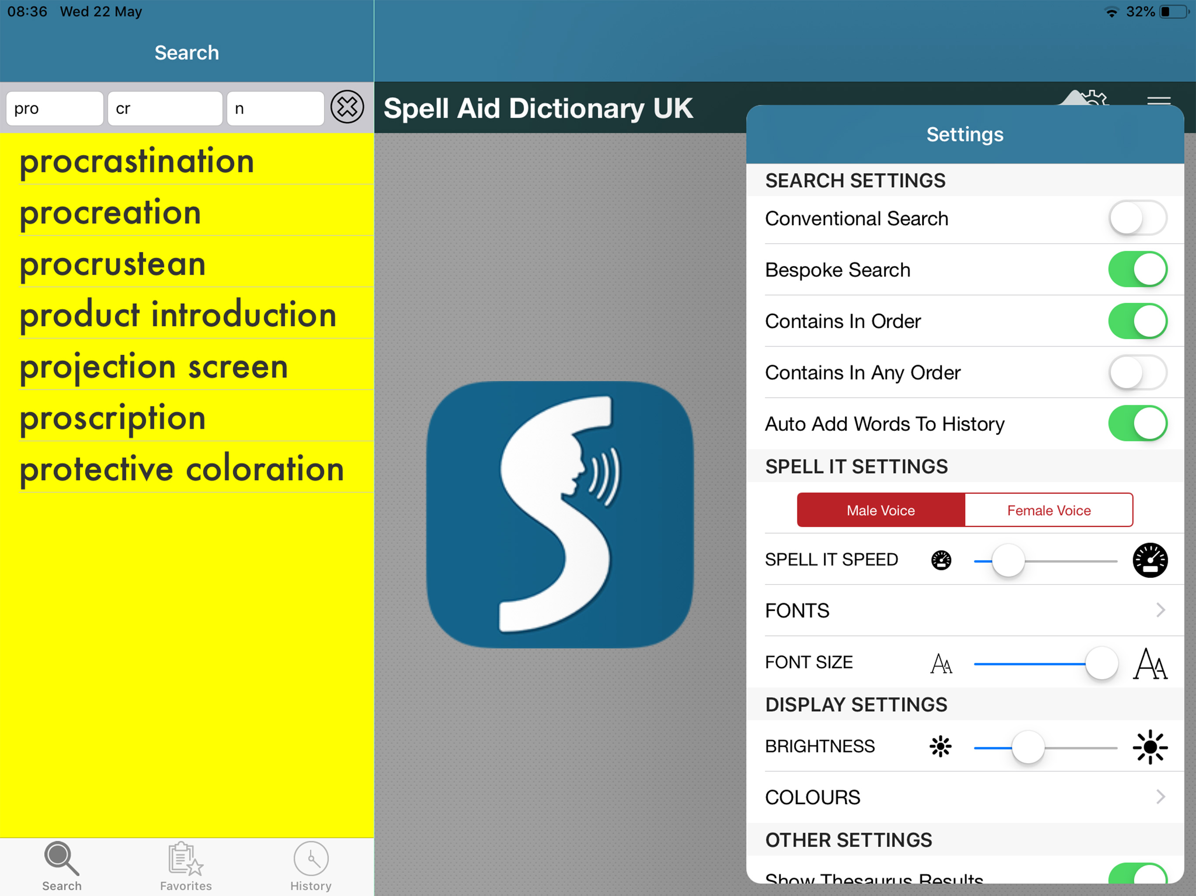The width and height of the screenshot is (1196, 896).
Task: Select the entry projection screen
Action: 187,364
